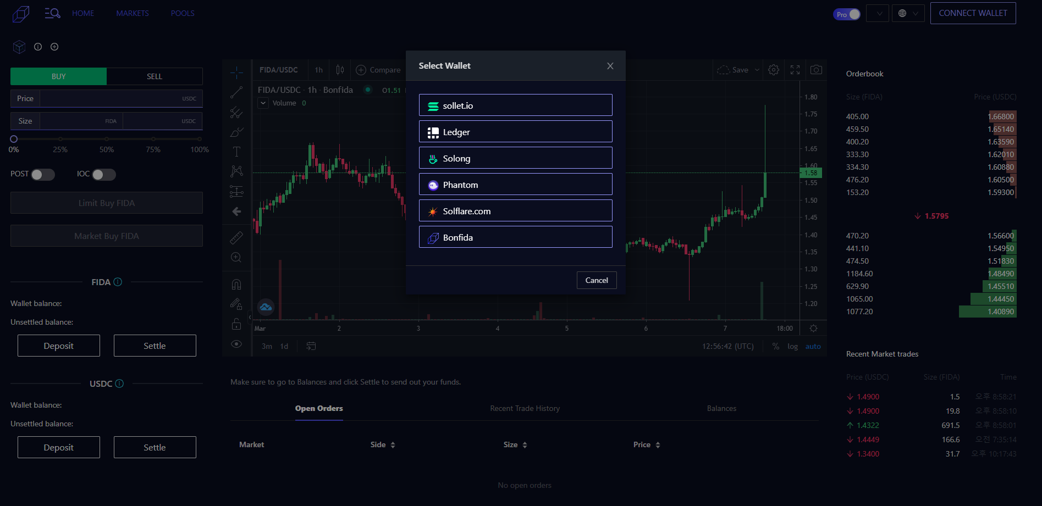The image size is (1042, 506).
Task: Toggle the IOC order switch
Action: coord(104,175)
